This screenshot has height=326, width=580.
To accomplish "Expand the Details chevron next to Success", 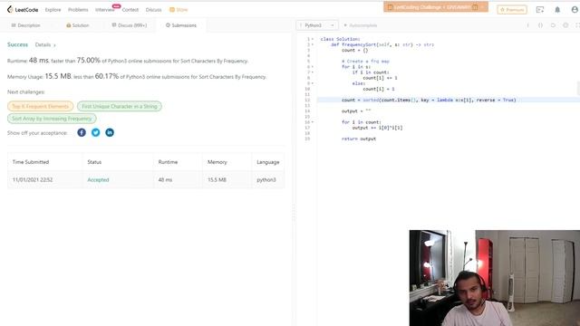I will click(x=54, y=45).
